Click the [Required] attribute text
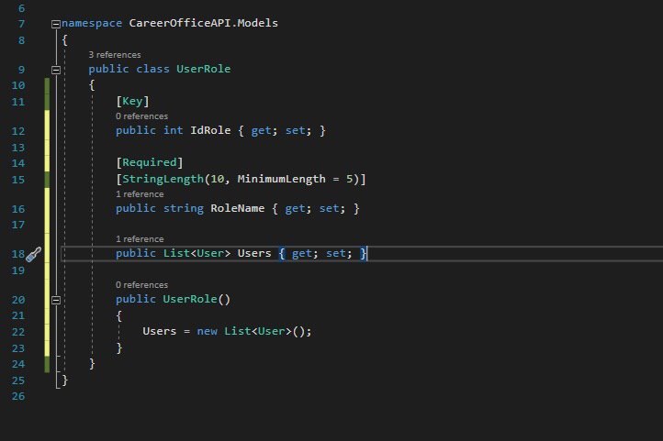 pyautogui.click(x=150, y=162)
